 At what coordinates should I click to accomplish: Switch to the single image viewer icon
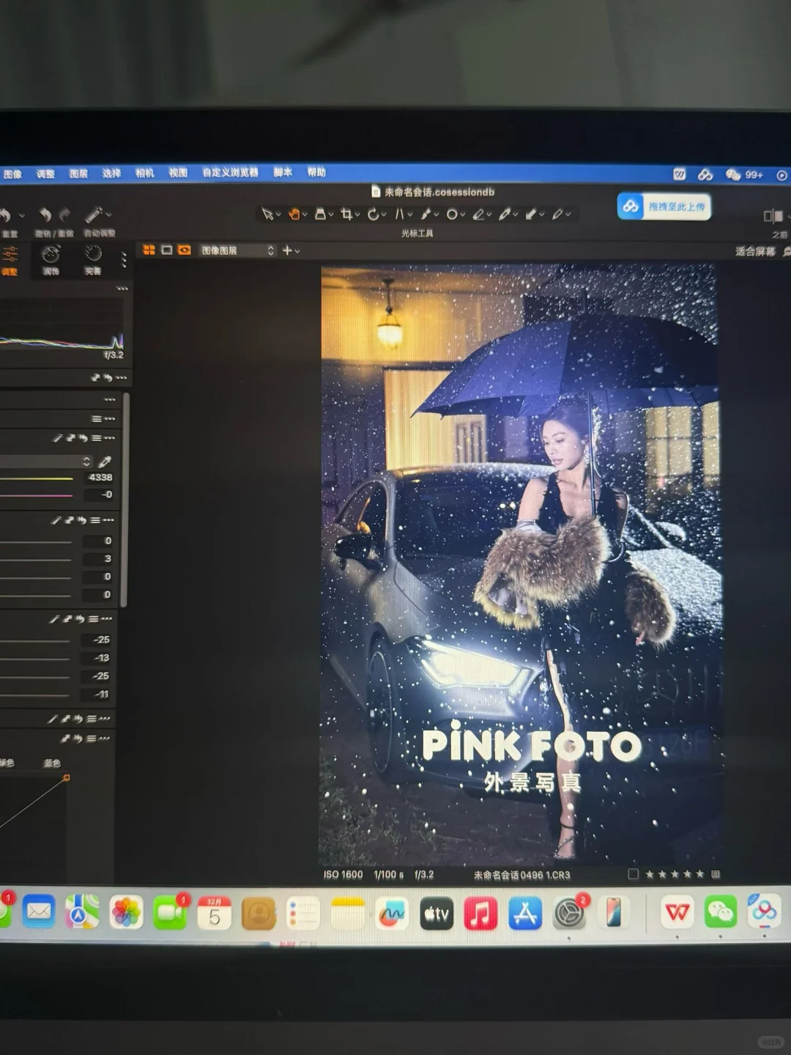coord(167,250)
